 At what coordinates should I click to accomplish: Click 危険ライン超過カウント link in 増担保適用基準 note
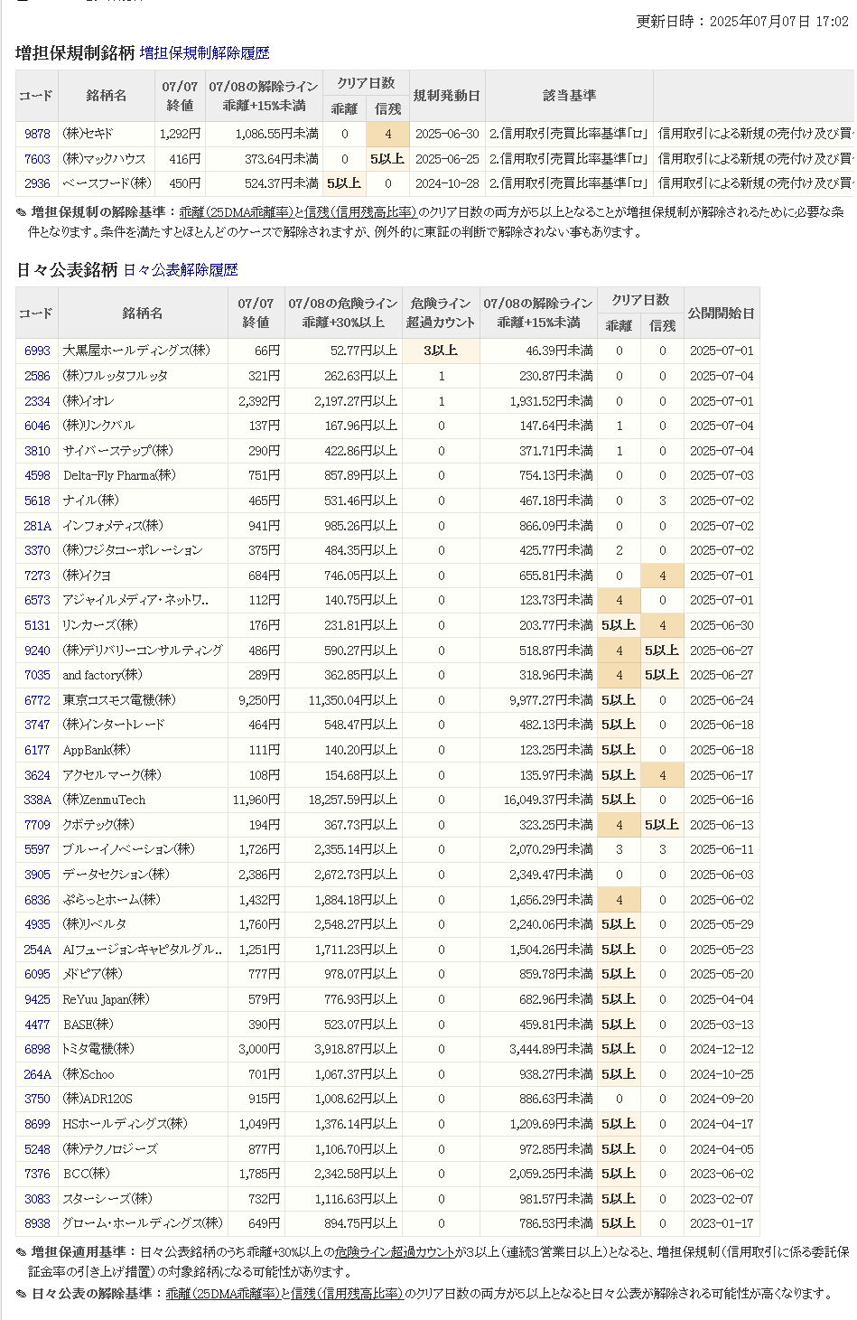(x=395, y=1252)
